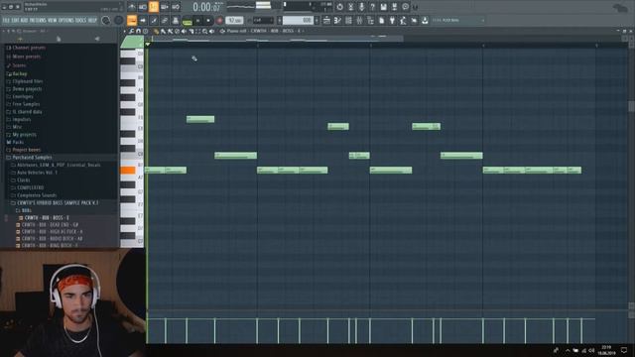
Task: Expand the Packs folder in browser
Action: pos(18,142)
